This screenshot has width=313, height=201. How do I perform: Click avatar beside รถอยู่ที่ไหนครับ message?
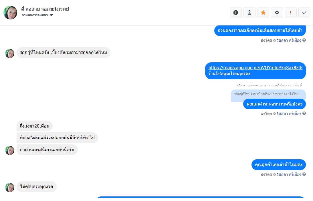(x=10, y=53)
